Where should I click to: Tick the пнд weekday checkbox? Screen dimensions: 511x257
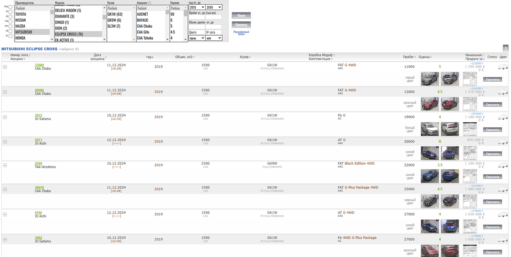pos(10,7)
